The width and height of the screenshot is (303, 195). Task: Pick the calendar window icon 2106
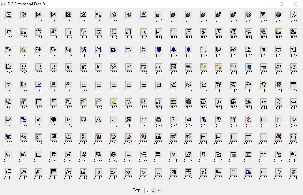click(x=248, y=154)
